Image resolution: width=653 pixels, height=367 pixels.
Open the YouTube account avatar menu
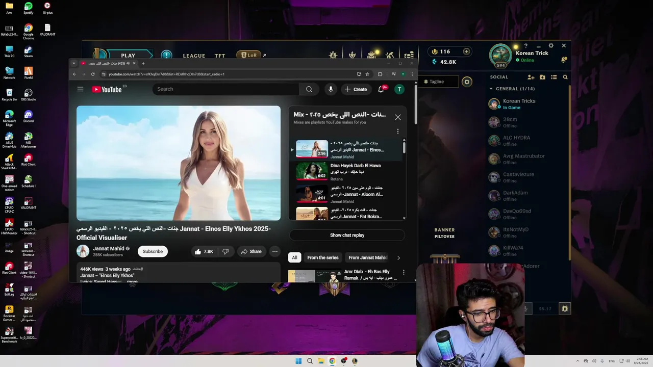[399, 89]
